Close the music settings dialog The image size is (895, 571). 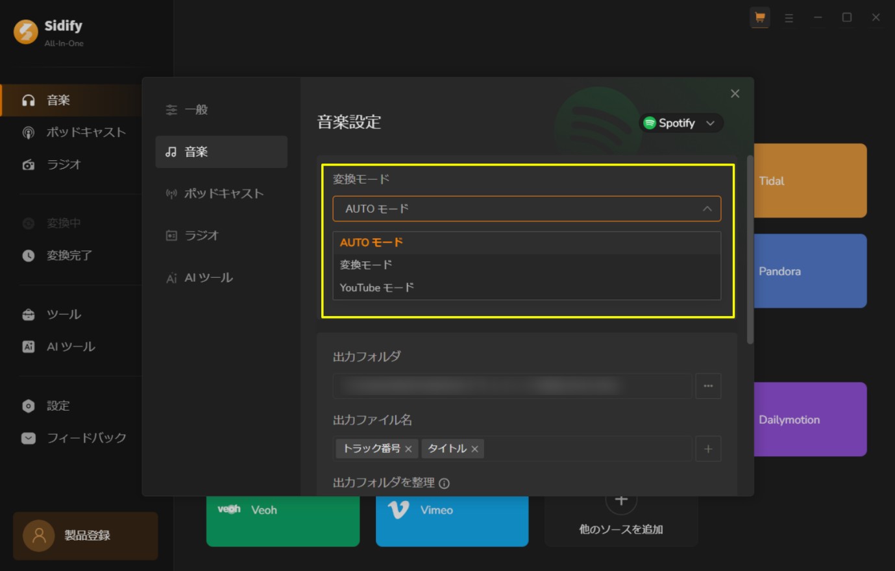(735, 93)
